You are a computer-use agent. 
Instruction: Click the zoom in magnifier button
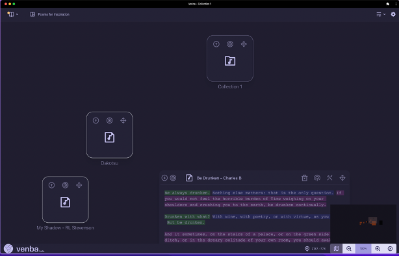[x=378, y=249]
